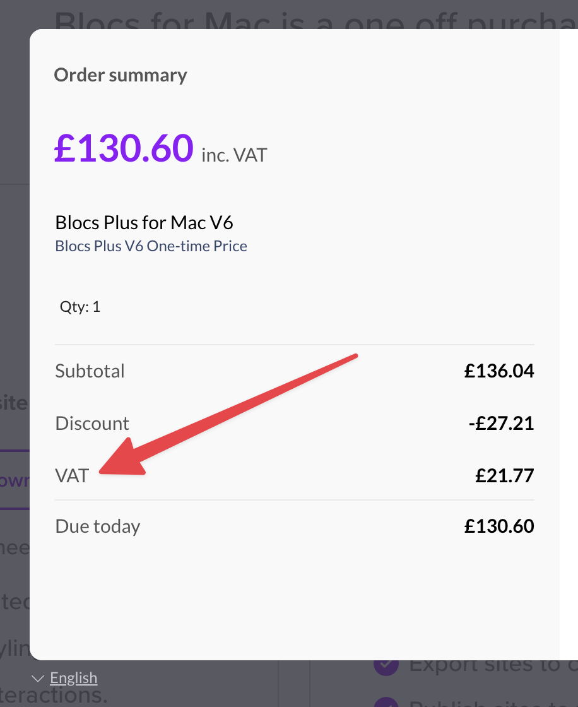This screenshot has height=707, width=578.
Task: Click the £21.77 VAT amount
Action: coord(505,475)
